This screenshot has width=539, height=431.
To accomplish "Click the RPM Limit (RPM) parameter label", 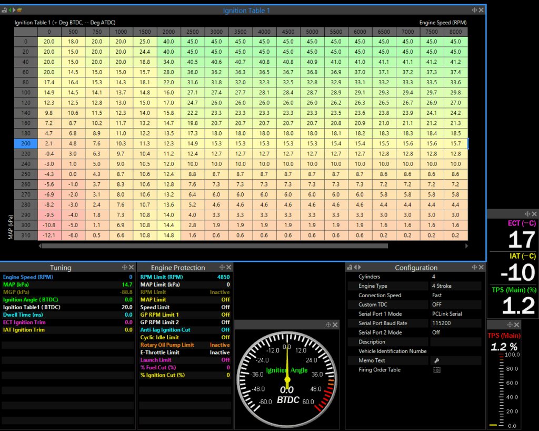I will coord(161,277).
